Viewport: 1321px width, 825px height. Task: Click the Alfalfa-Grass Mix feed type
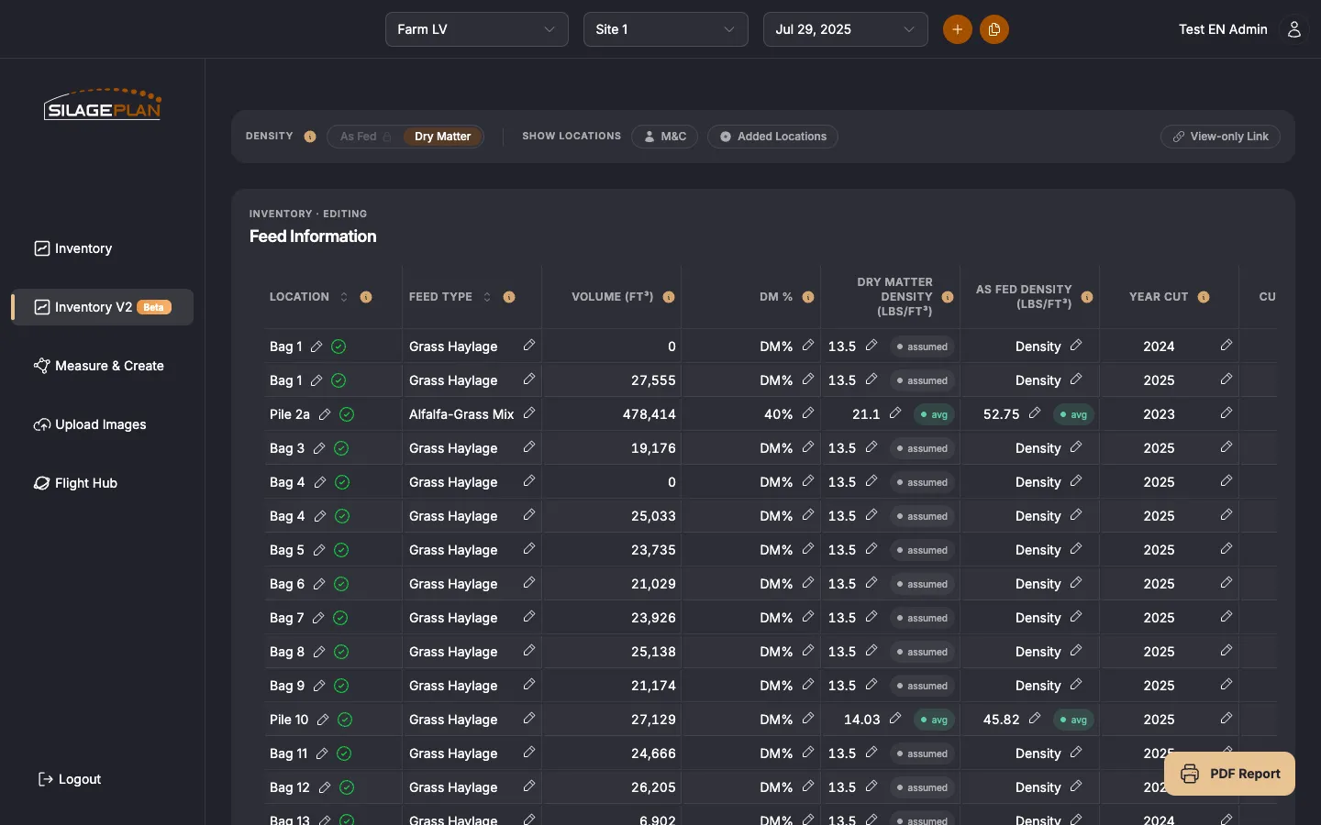coord(461,414)
